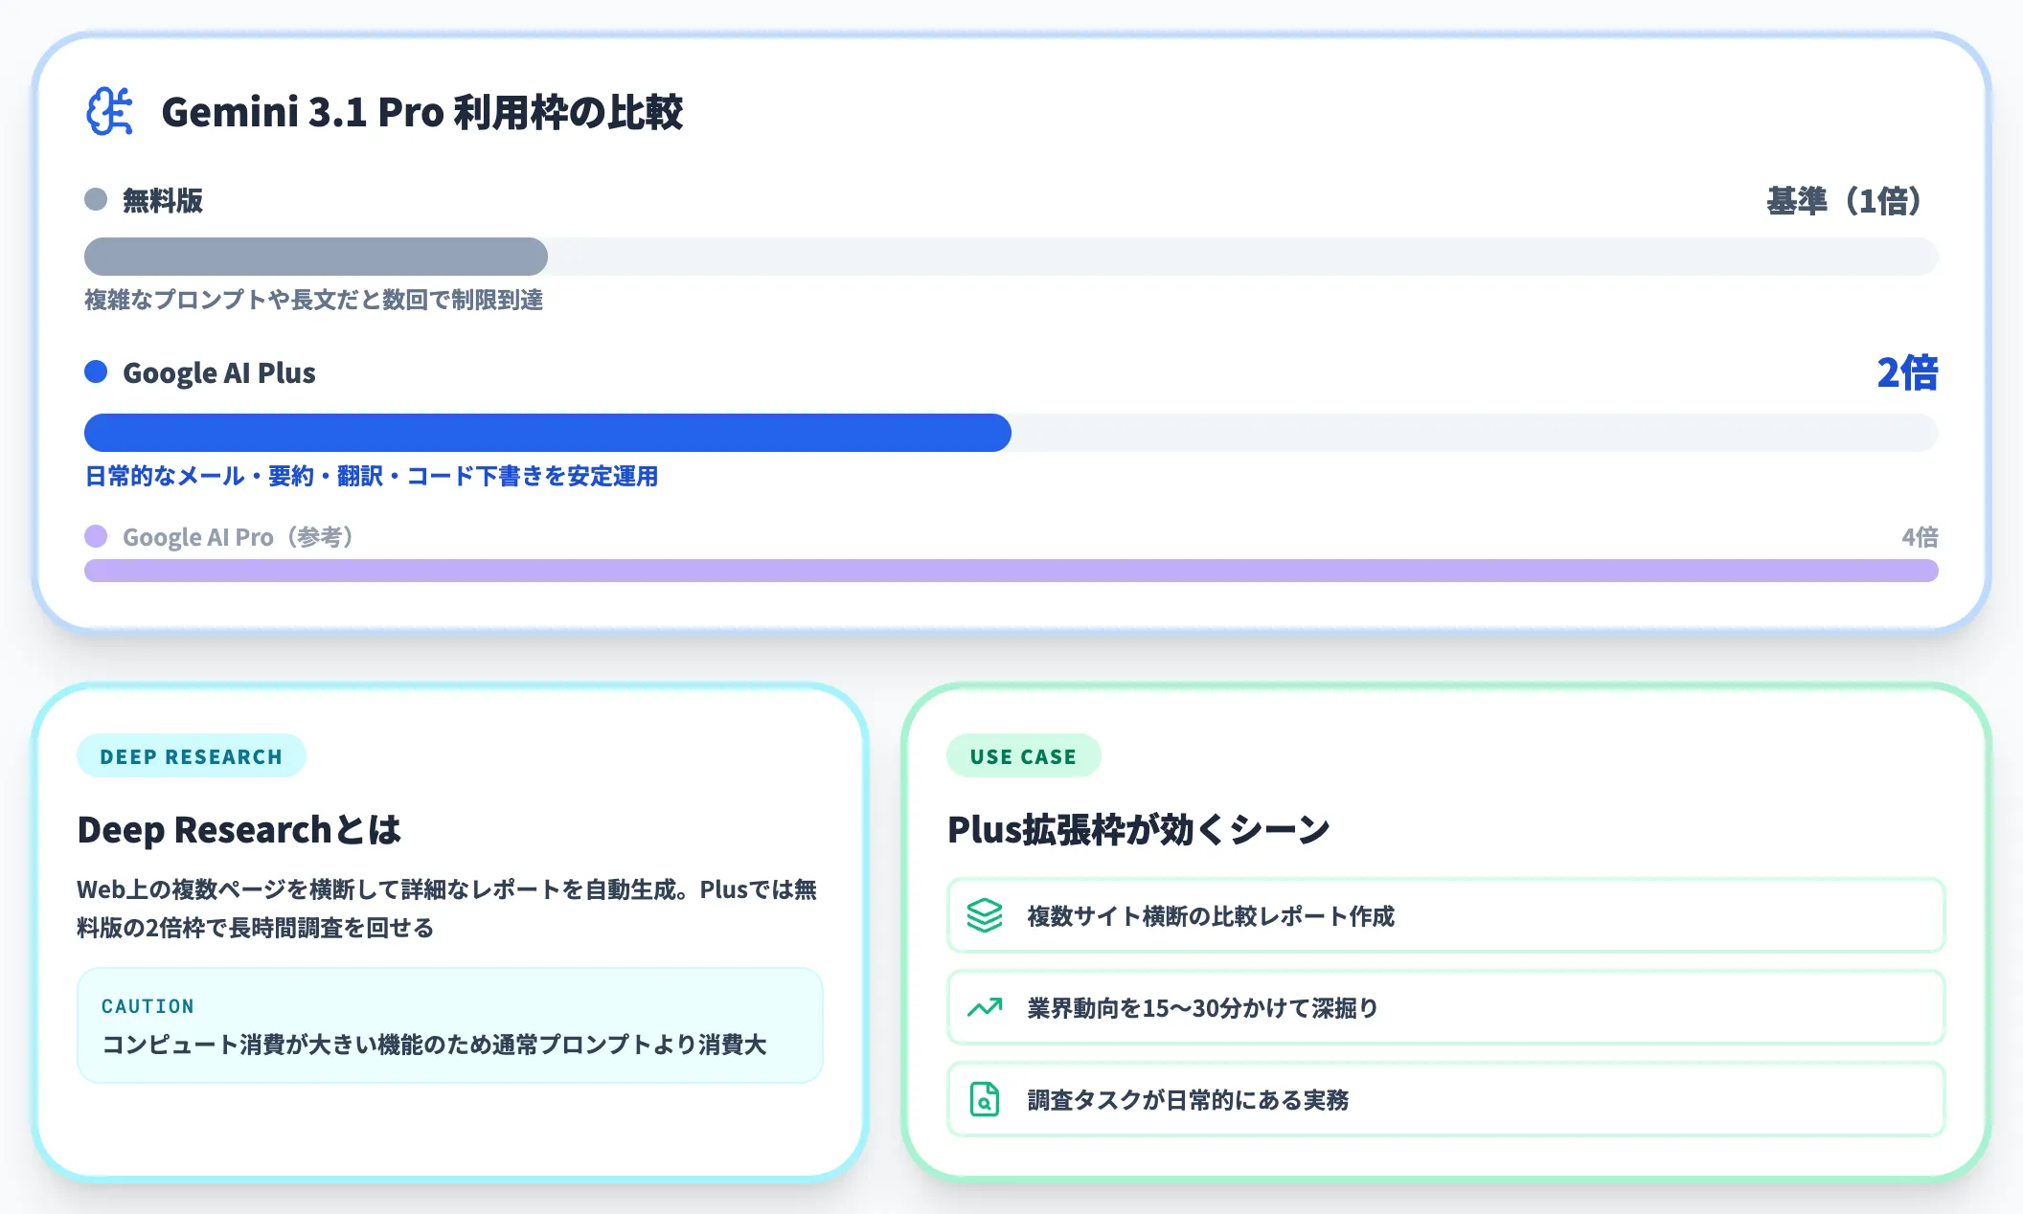The width and height of the screenshot is (2023, 1214).
Task: Click the Google AI Plus label
Action: tap(219, 372)
